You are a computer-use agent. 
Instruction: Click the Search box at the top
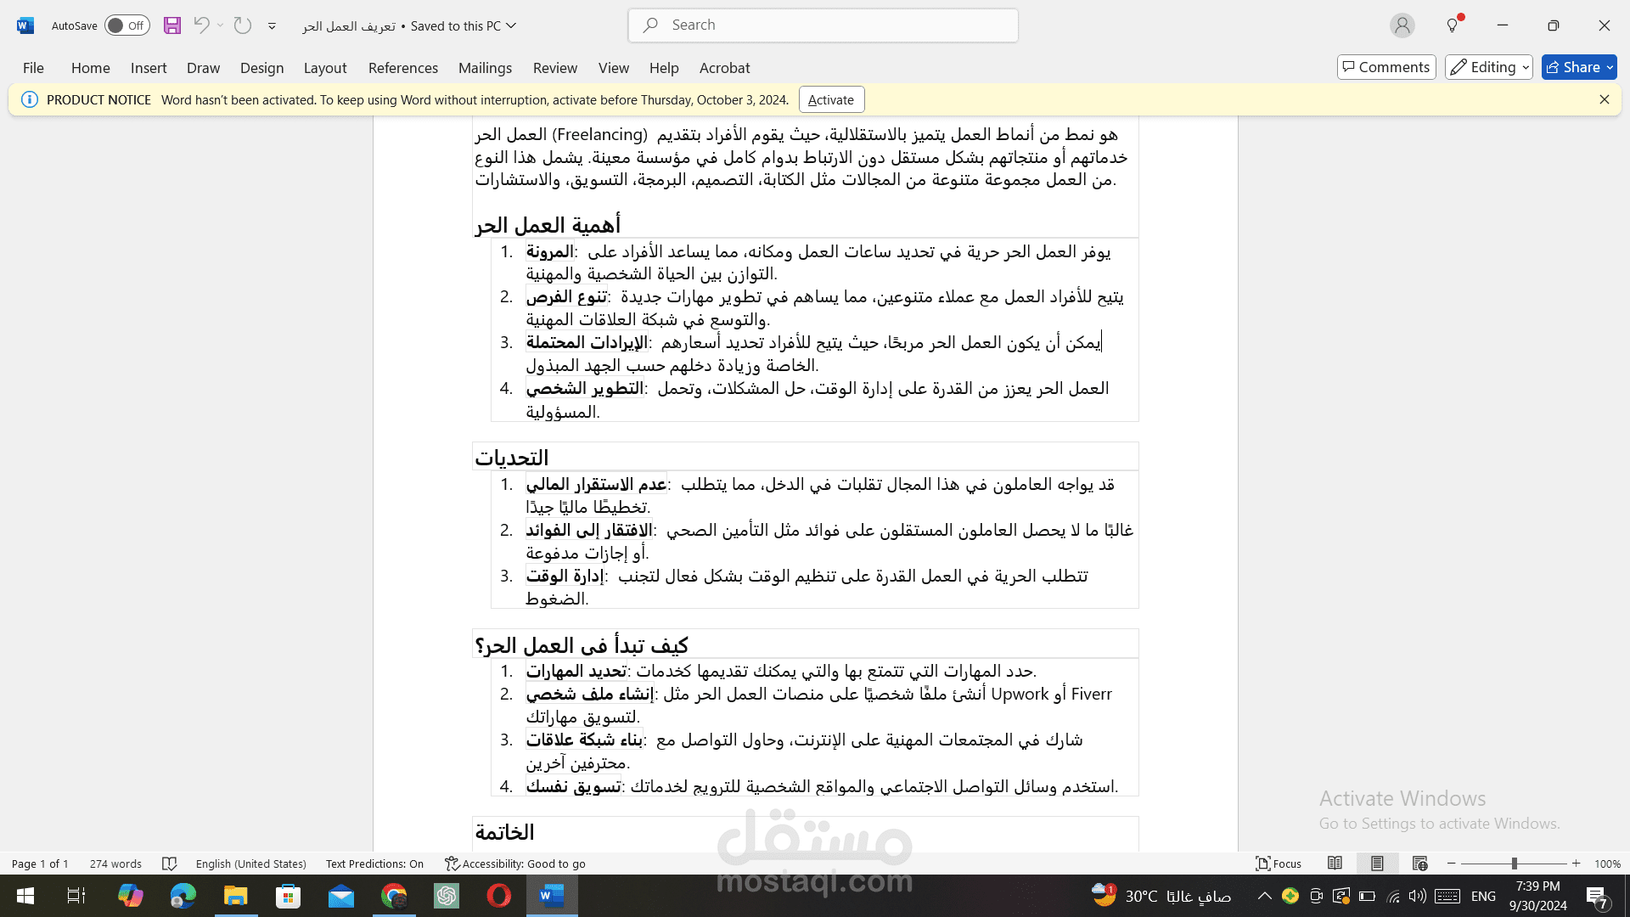click(x=822, y=25)
